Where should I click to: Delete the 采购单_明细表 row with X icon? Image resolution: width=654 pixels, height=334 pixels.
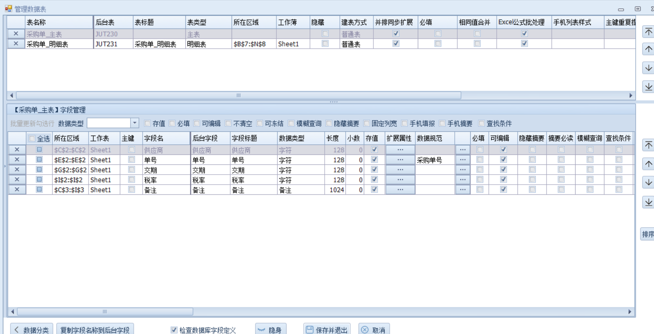point(16,44)
